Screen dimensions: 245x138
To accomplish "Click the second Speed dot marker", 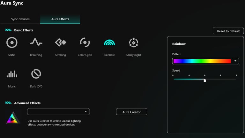I will pyautogui.click(x=189, y=75).
